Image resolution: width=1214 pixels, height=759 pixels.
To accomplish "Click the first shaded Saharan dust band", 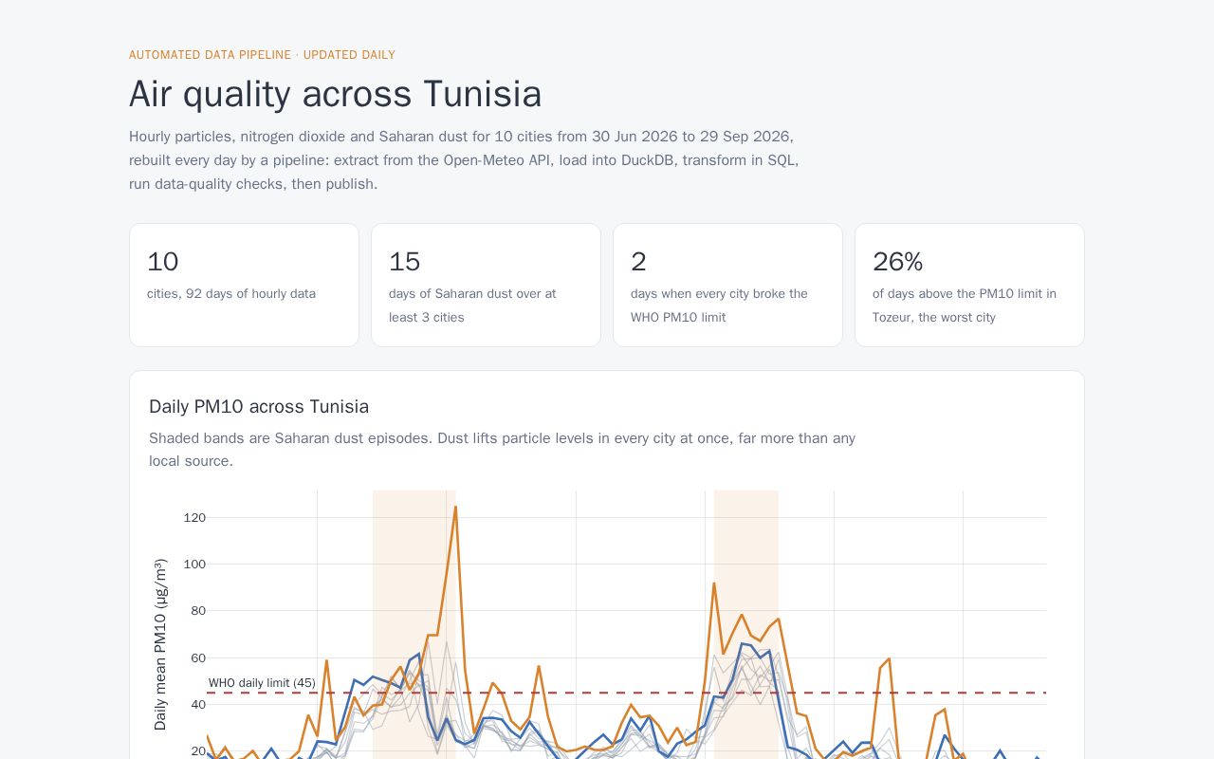I will 414,624.
